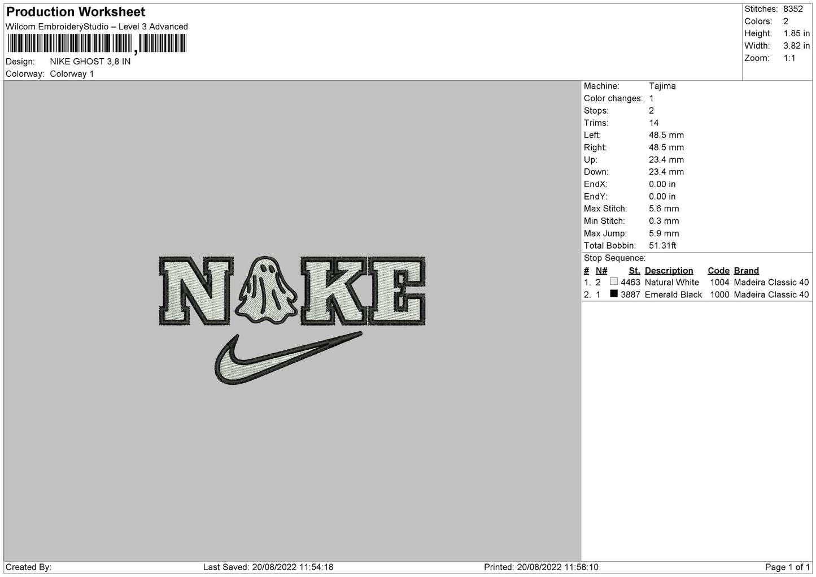Click 'Madeira Classic 40' in the Natural White row
Viewport: 816px width, 577px height.
[x=771, y=283]
